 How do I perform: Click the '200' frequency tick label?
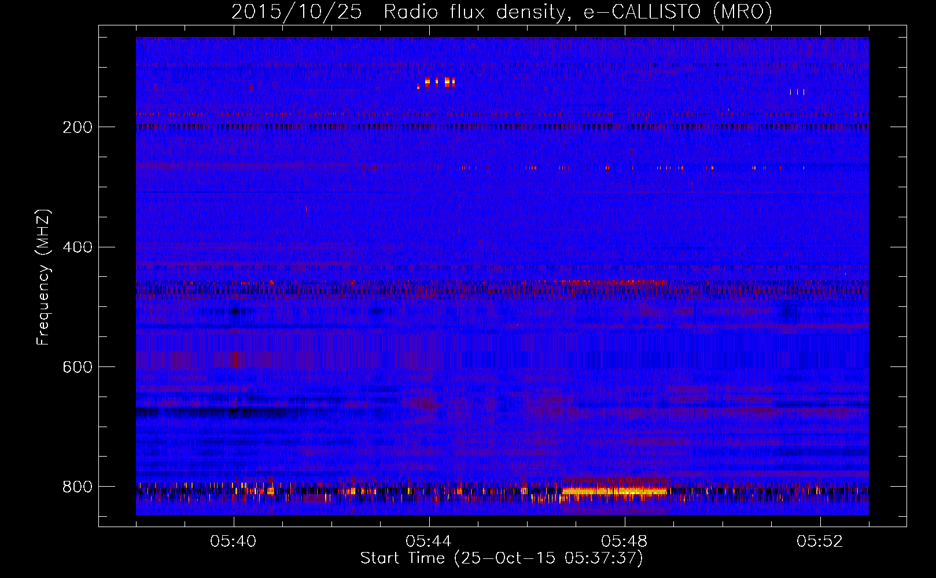tap(78, 127)
